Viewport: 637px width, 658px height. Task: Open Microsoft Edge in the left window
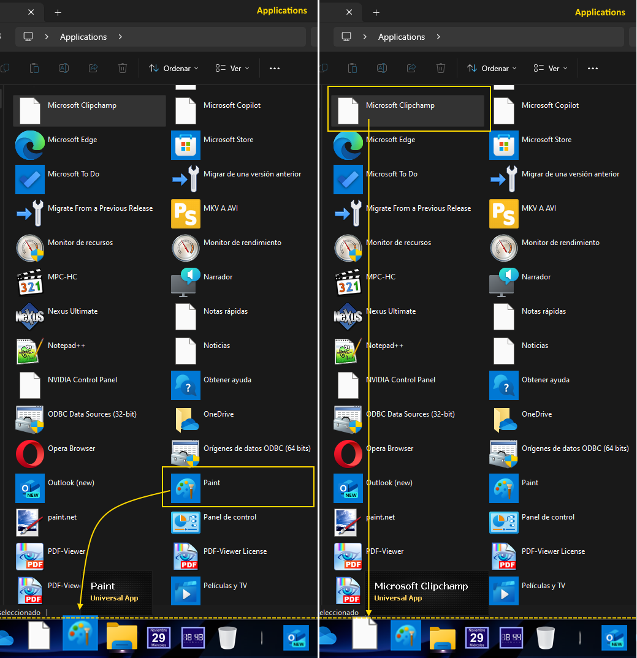point(30,144)
